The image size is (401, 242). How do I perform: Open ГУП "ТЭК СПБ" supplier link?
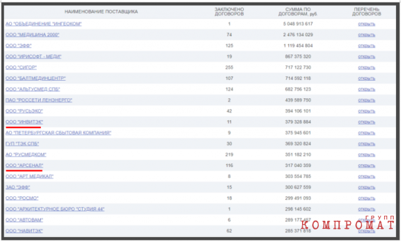(x=23, y=144)
